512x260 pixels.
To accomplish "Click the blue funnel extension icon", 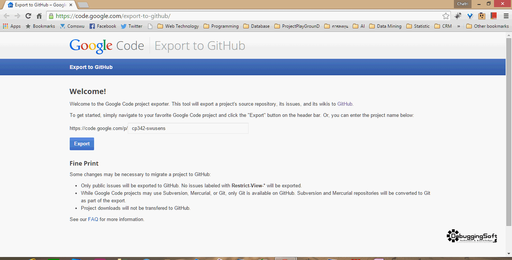I will 470,16.
